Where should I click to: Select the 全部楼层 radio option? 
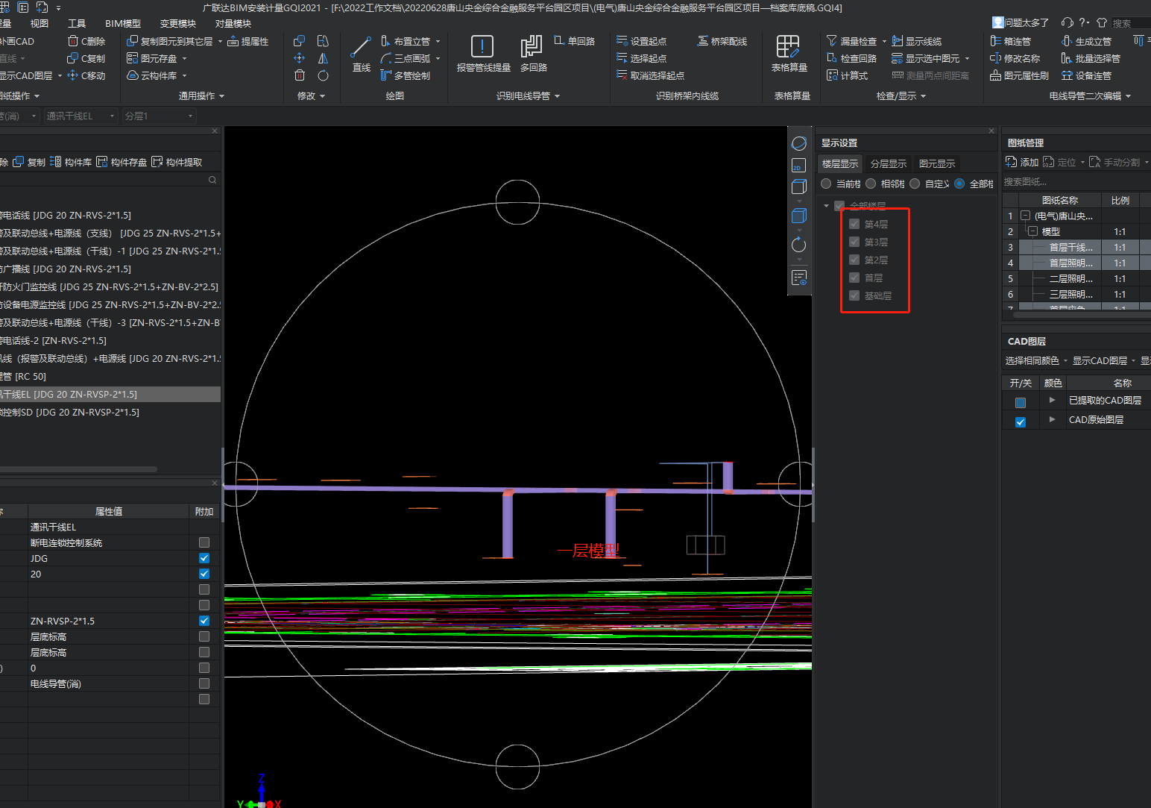[959, 184]
